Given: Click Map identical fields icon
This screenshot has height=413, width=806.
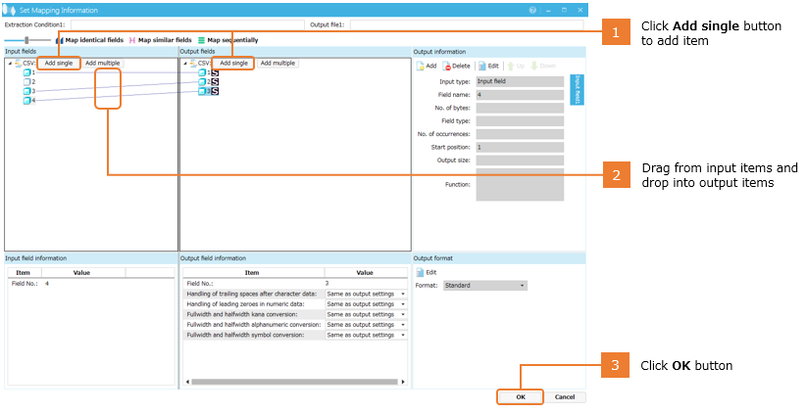Looking at the screenshot, I should point(60,40).
